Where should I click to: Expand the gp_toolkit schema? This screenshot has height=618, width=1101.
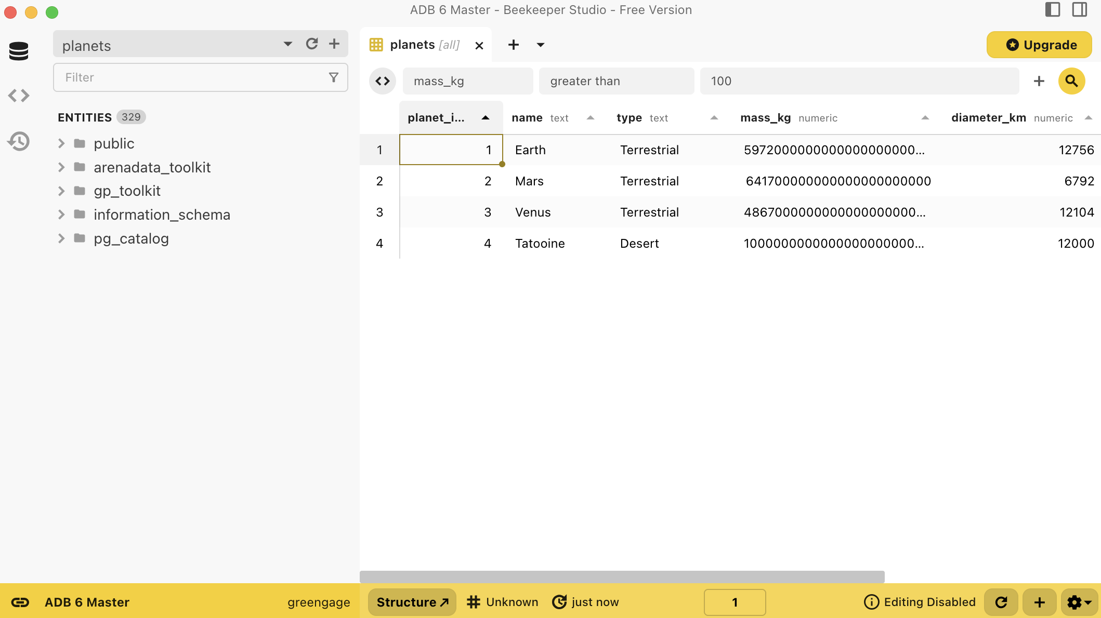click(x=61, y=191)
